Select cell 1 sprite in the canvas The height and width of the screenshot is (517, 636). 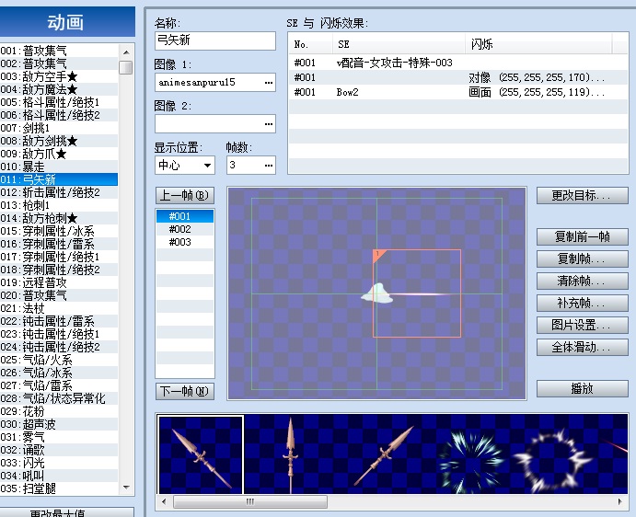click(417, 293)
